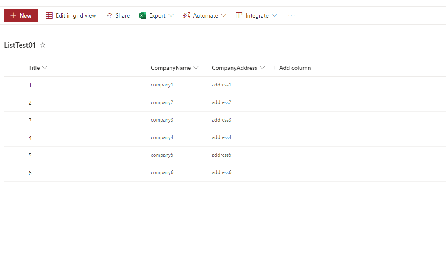Open CompanyName column dropdown chevron
The width and height of the screenshot is (446, 272).
point(196,68)
